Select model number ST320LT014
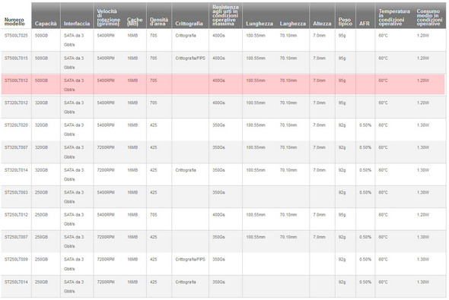This screenshot has height=300, width=449. (16, 170)
